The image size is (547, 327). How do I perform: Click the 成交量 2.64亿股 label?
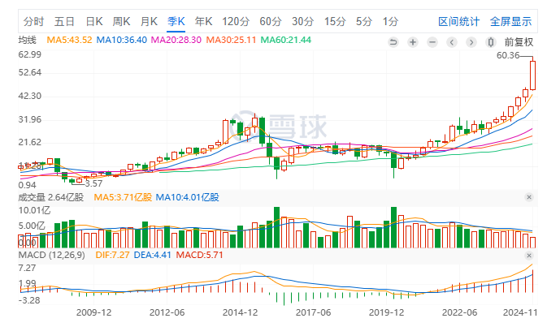51,197
